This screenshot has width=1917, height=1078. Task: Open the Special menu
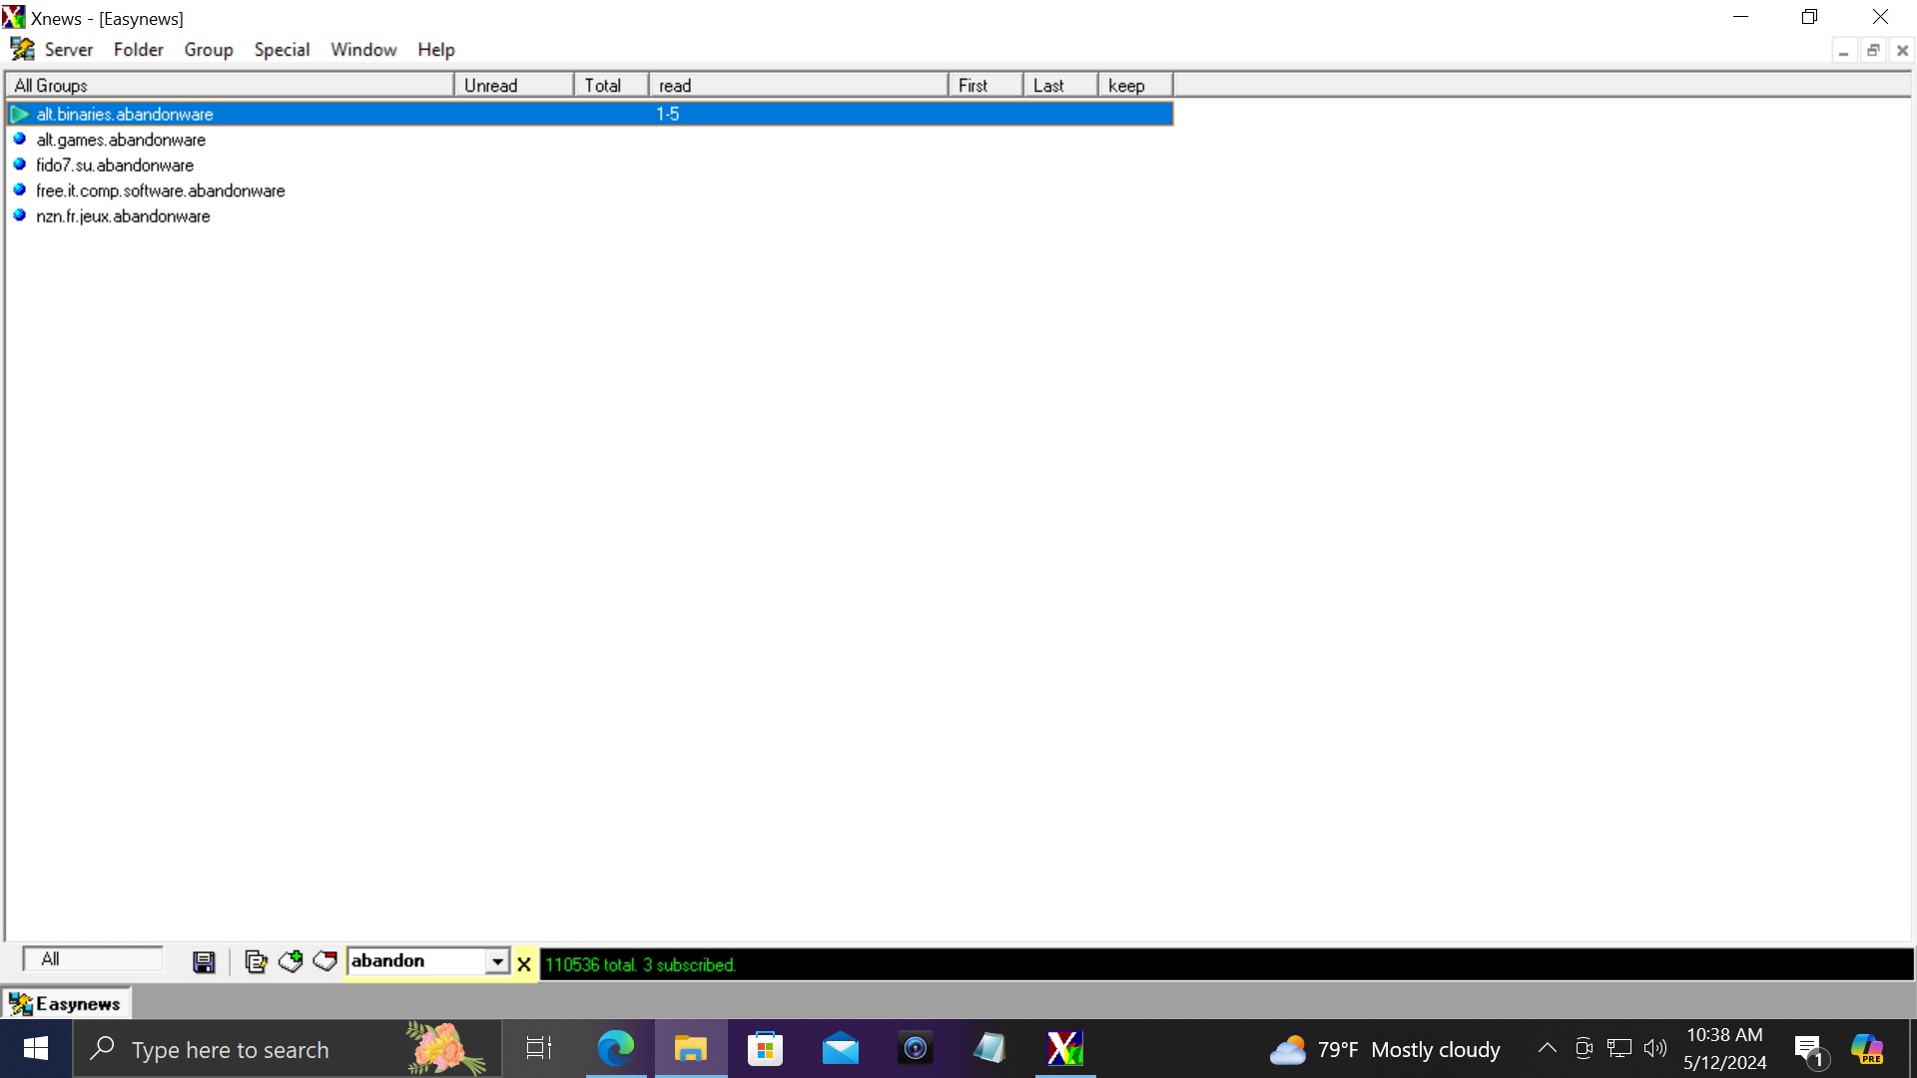pyautogui.click(x=282, y=50)
